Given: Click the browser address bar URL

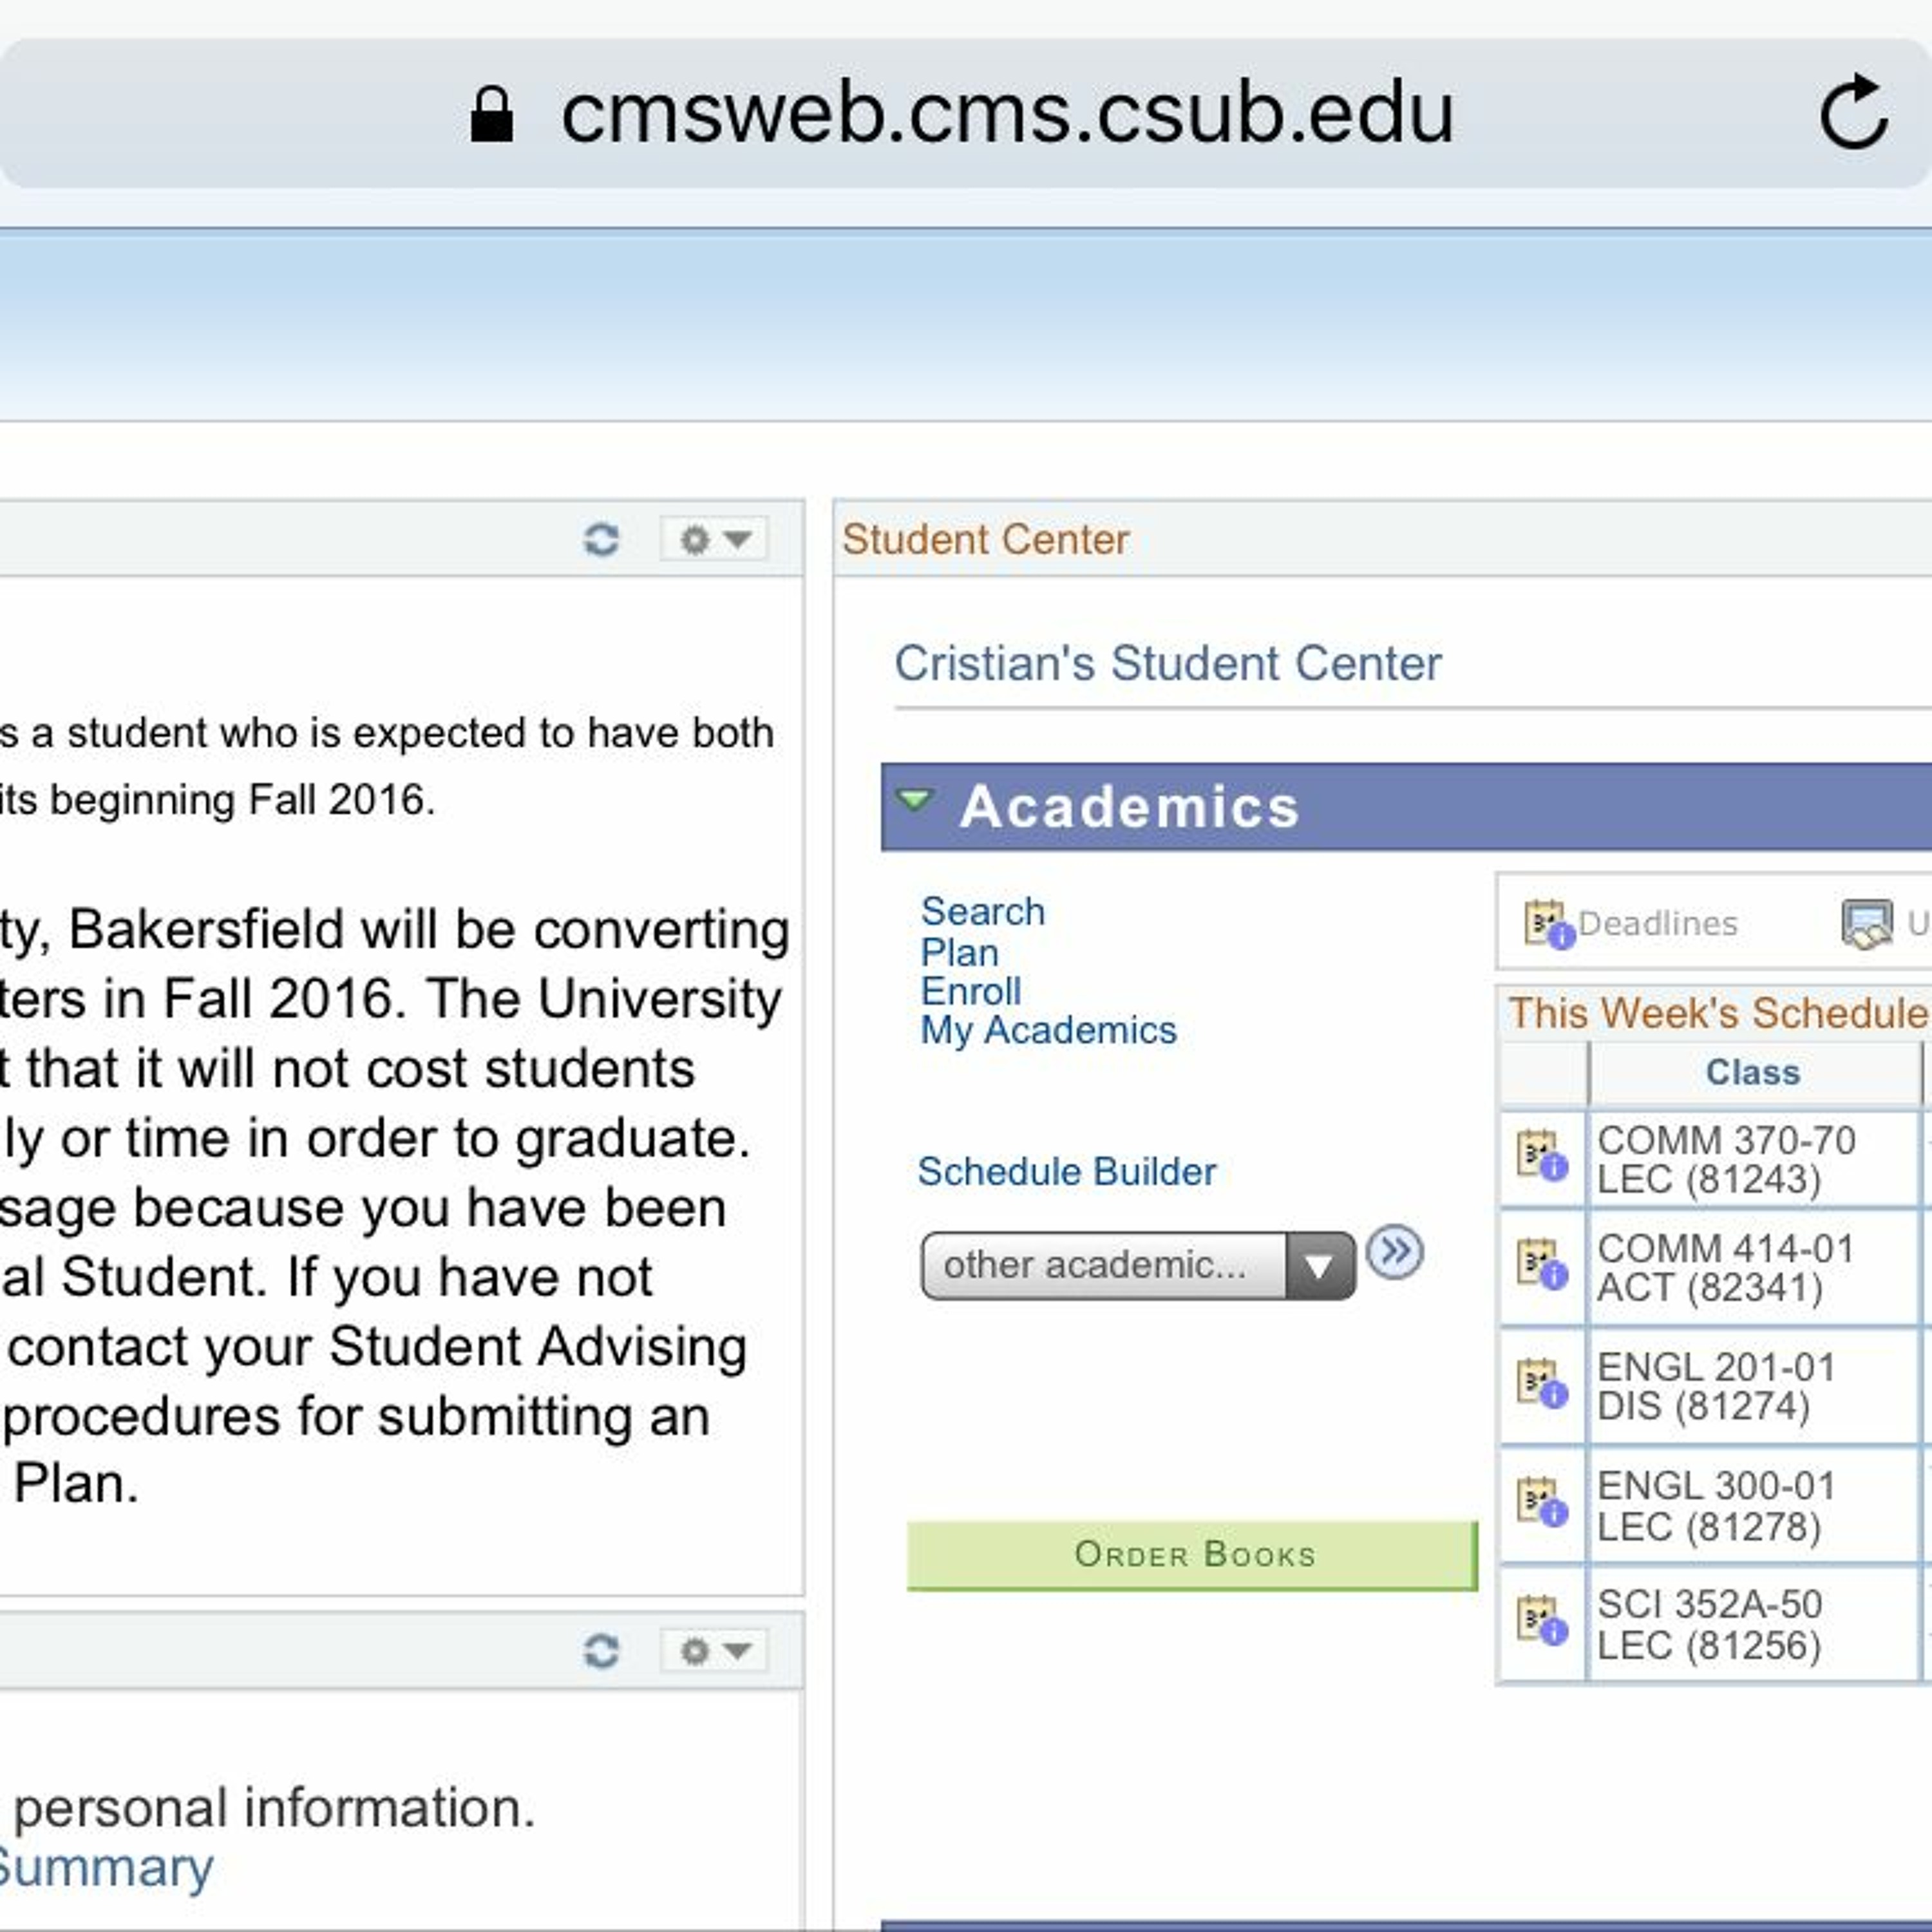Looking at the screenshot, I should click(1006, 113).
